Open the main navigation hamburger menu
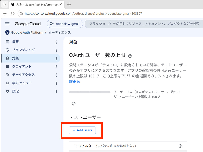203x152 pixels. tap(7, 24)
